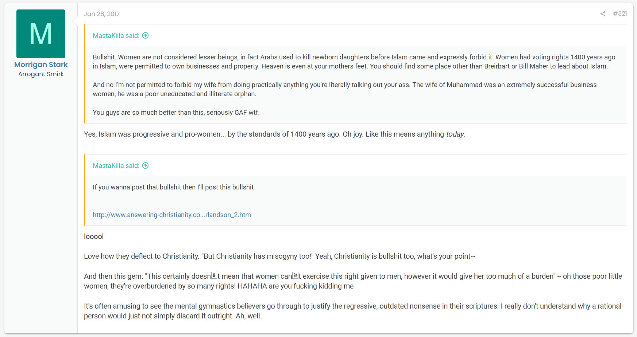Click quoted text starting "Bullshit. Women are not"
Viewport: 637px width, 337px height.
pyautogui.click(x=354, y=62)
